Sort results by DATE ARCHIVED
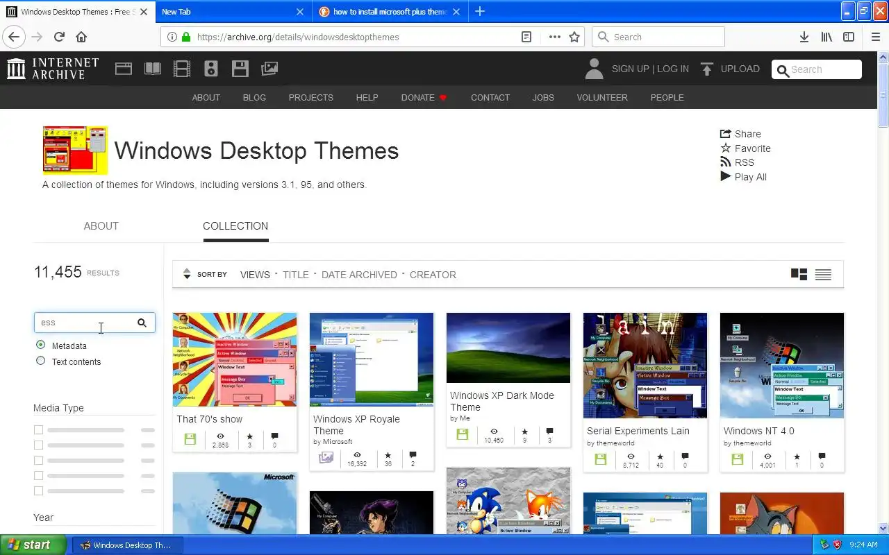The height and width of the screenshot is (555, 889). [359, 275]
